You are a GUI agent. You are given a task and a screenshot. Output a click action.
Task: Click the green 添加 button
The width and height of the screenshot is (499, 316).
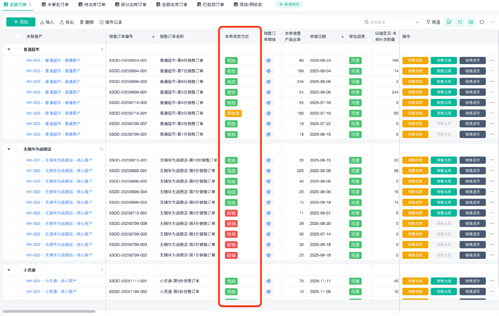(21, 22)
